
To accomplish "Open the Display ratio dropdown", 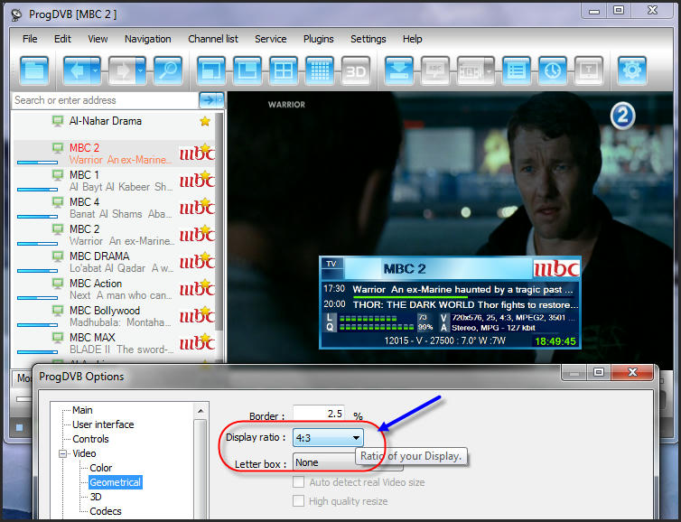I will click(328, 438).
